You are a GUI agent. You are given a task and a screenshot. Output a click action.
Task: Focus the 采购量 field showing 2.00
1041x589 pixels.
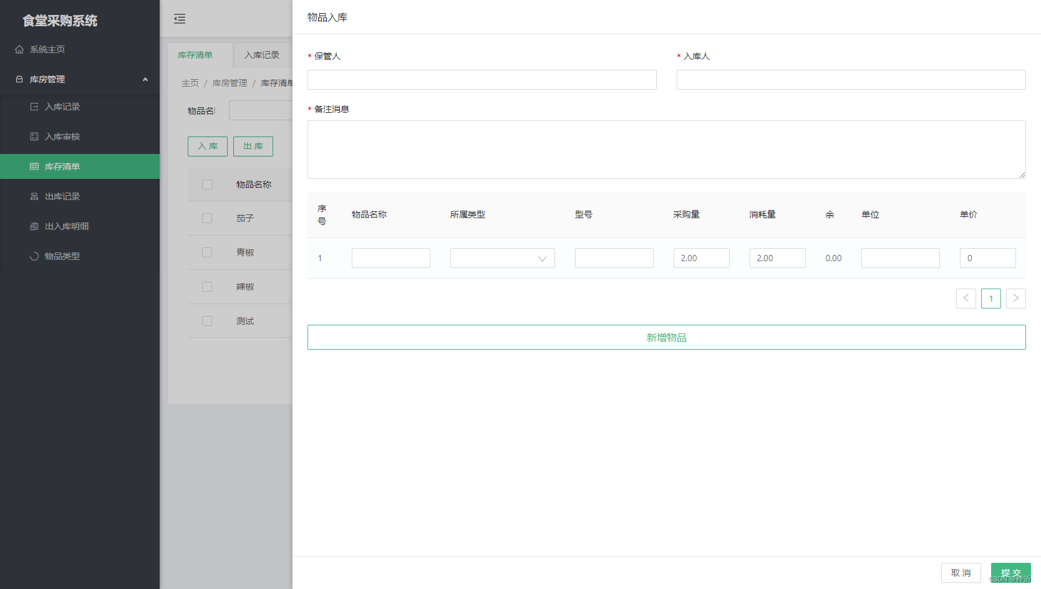[x=702, y=258]
